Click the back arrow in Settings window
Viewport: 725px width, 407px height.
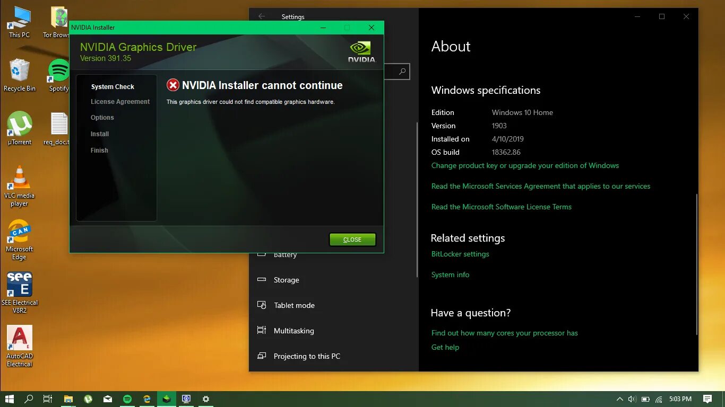click(x=262, y=16)
